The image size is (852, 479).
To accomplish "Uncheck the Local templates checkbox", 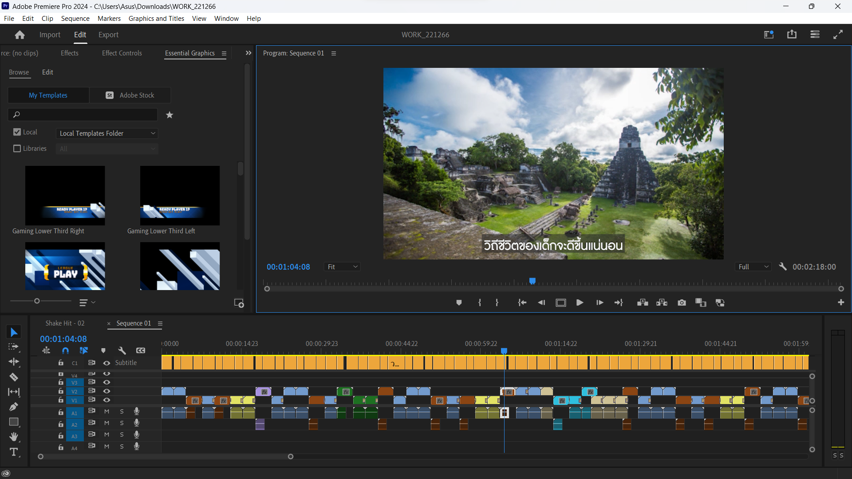I will [17, 132].
